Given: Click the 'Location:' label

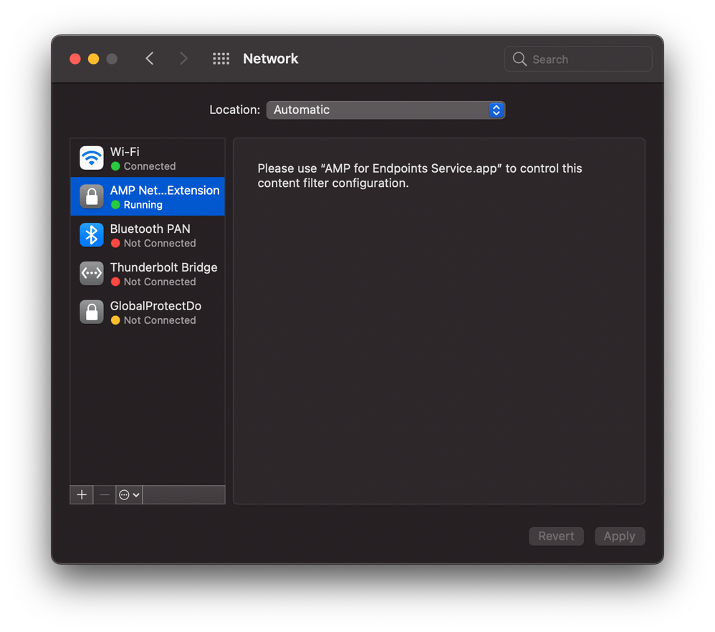Looking at the screenshot, I should (235, 110).
